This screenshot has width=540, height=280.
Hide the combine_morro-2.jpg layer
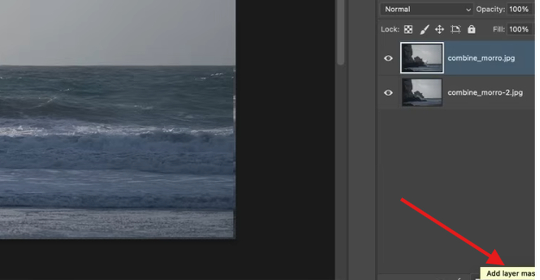[388, 92]
